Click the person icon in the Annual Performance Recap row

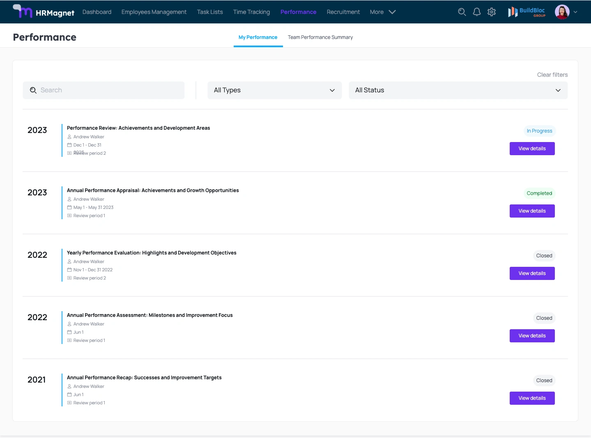(69, 386)
